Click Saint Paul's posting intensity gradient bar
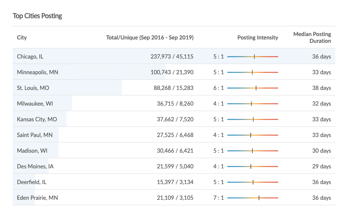348x218 pixels. click(x=253, y=135)
